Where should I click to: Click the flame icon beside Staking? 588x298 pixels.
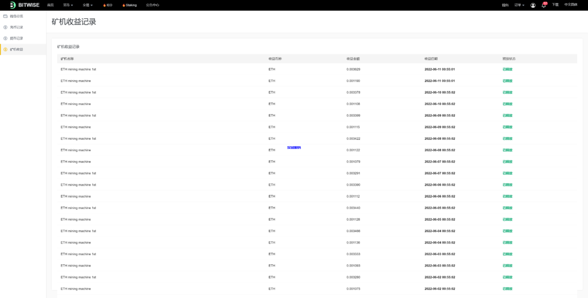click(x=123, y=5)
